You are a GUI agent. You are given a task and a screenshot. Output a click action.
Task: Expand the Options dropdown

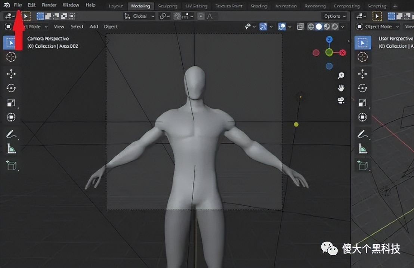[x=334, y=16]
